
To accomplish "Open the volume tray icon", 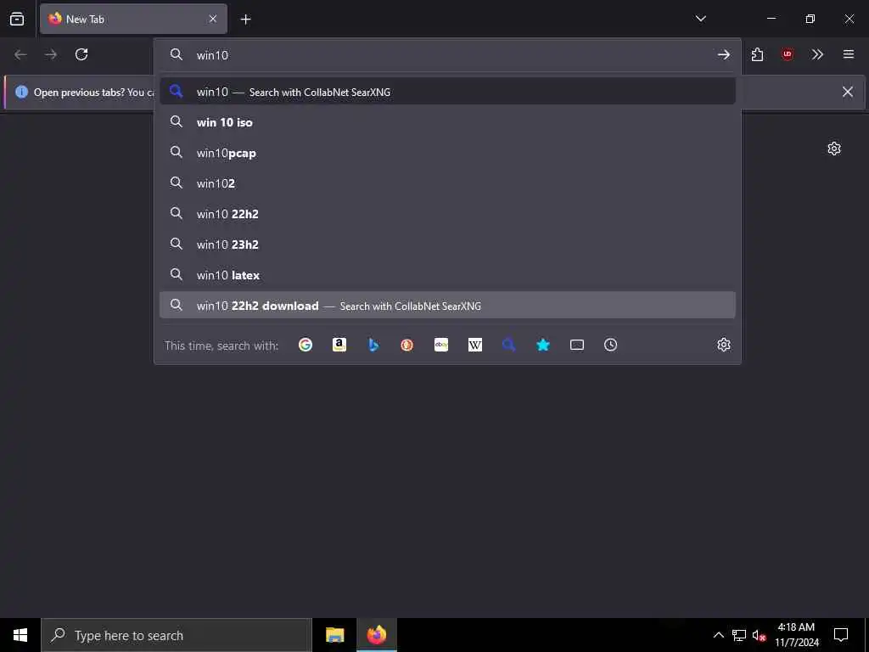I will pyautogui.click(x=759, y=635).
